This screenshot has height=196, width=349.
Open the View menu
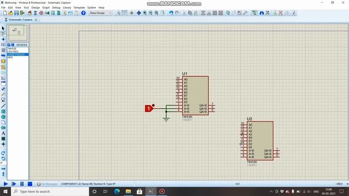pyautogui.click(x=18, y=8)
